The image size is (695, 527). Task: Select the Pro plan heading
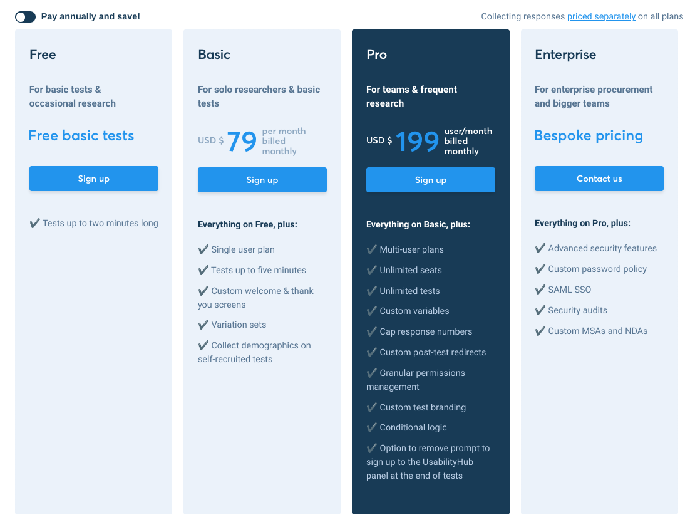[x=377, y=55]
